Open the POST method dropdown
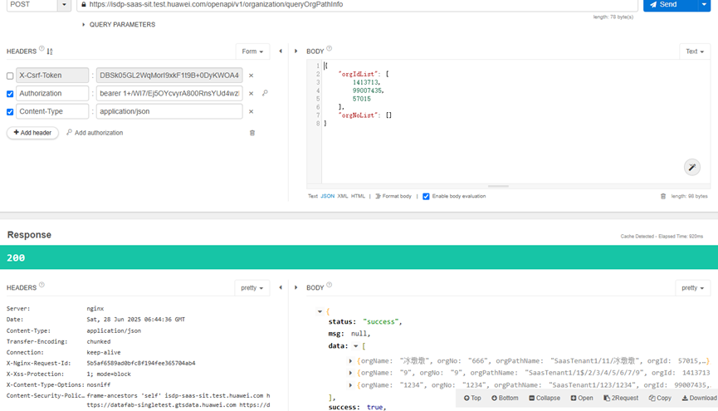Screen dimensions: 718x411 coord(64,5)
